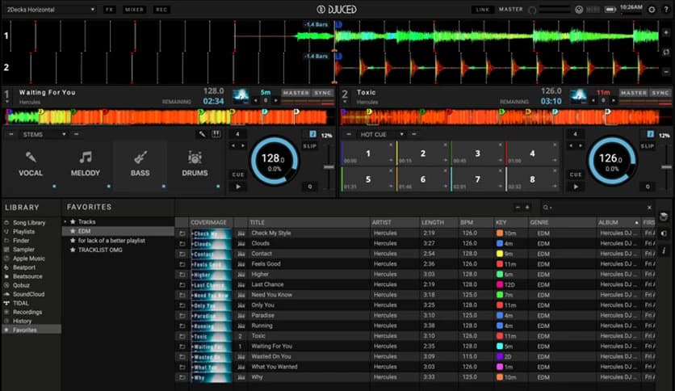Click the DRUMS stem drum kit icon
The image size is (675, 391).
tap(195, 158)
